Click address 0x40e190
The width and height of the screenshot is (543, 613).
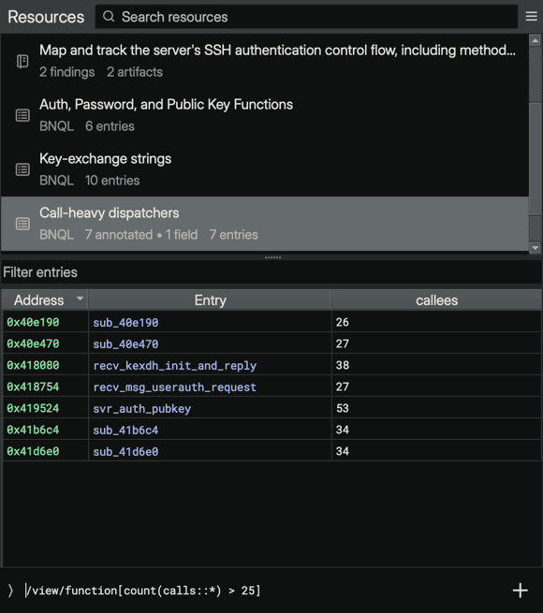pos(33,322)
